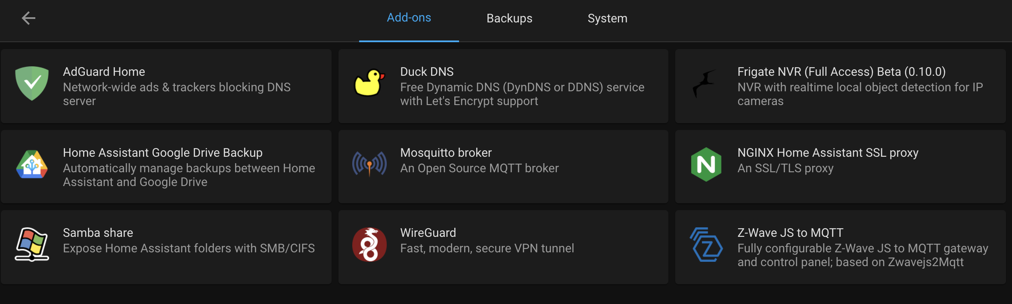Open the Mosquitto broker add-on
The width and height of the screenshot is (1012, 304).
tap(503, 166)
